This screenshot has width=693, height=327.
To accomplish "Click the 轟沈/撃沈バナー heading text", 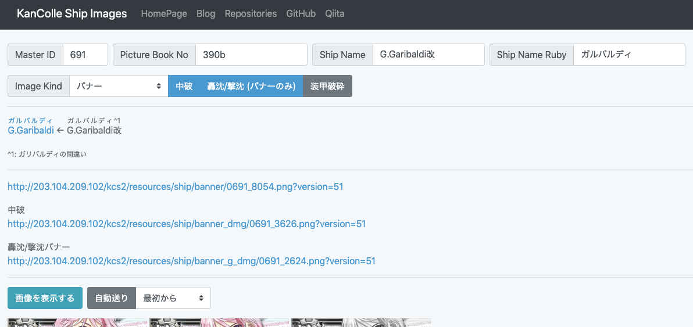I will pyautogui.click(x=39, y=247).
